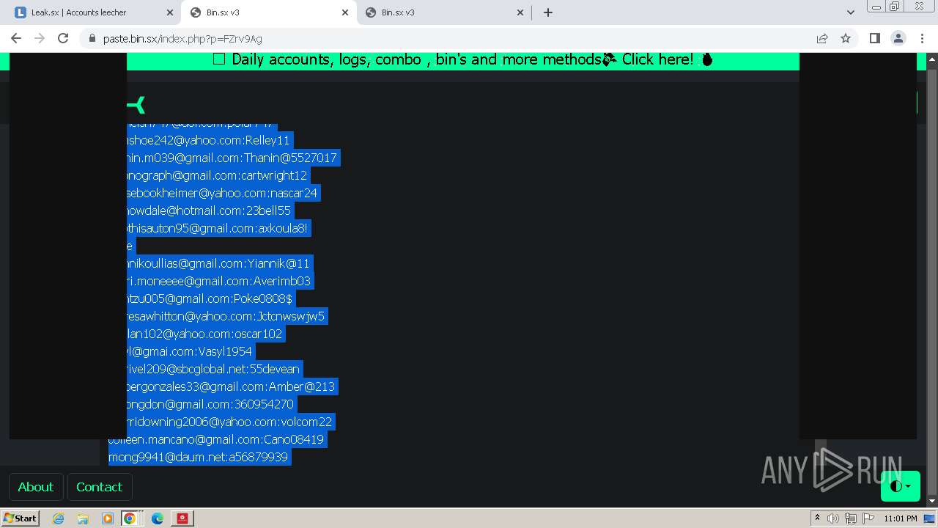Viewport: 938px width, 528px height.
Task: Click the line ending with 360954270
Action: pos(212,404)
